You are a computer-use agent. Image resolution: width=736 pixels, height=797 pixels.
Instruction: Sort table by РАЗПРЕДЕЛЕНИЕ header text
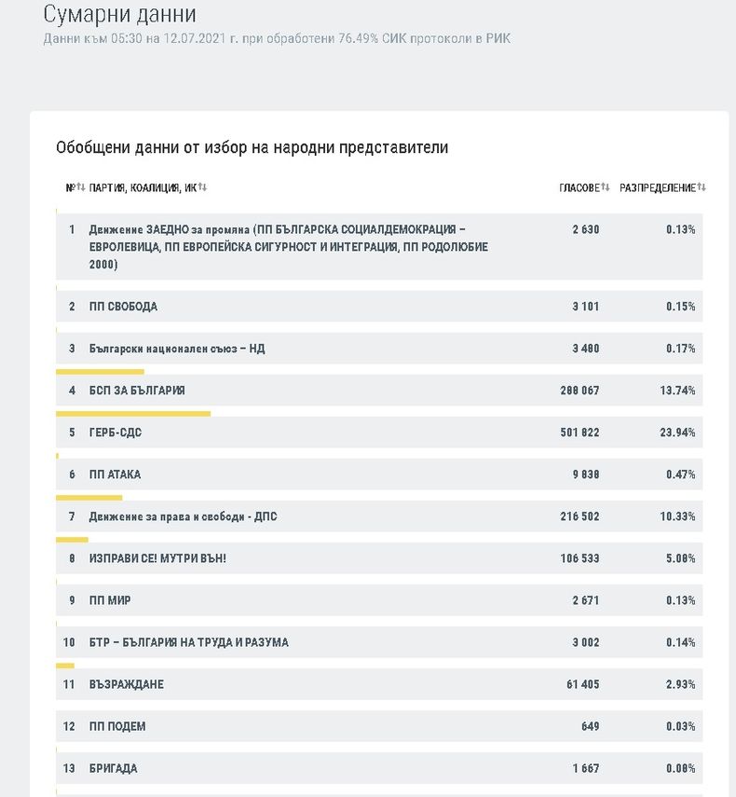point(657,187)
